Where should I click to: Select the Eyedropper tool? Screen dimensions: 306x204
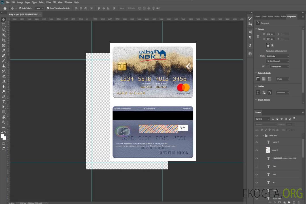point(3,50)
